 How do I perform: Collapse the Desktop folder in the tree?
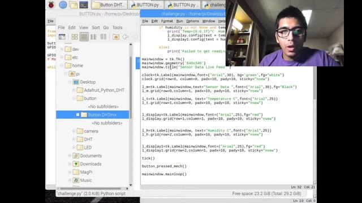click(x=70, y=82)
